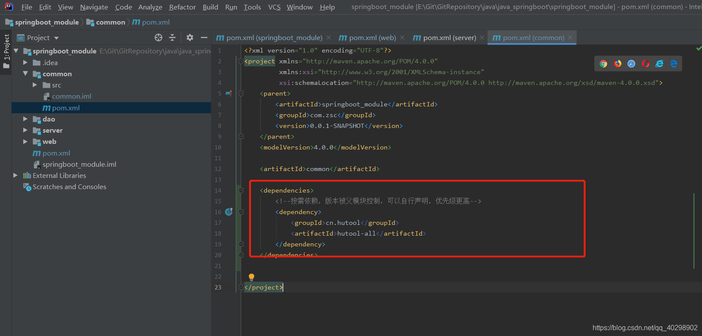Close the pom.xml (springboot_module) tab
Viewport: 702px width, 336px height.
pos(329,38)
